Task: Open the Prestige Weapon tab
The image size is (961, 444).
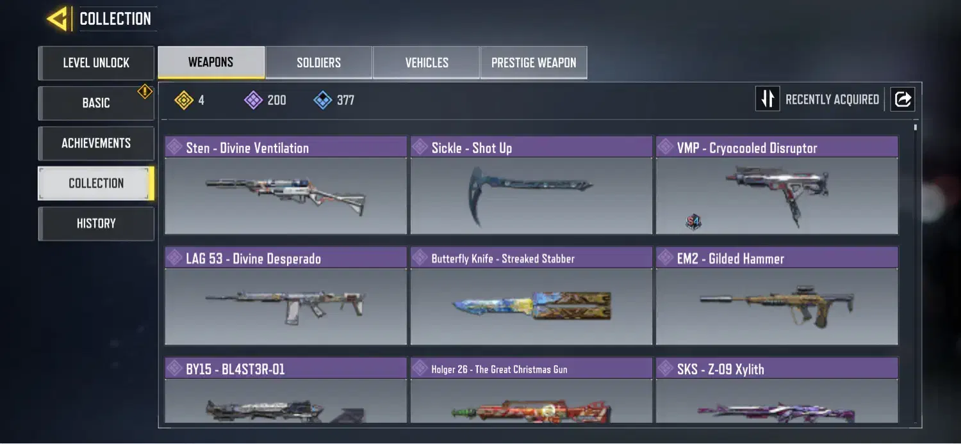Action: tap(534, 63)
